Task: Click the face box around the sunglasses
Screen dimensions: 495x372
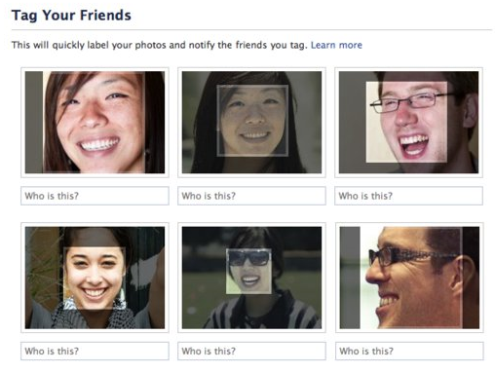Action: click(248, 272)
